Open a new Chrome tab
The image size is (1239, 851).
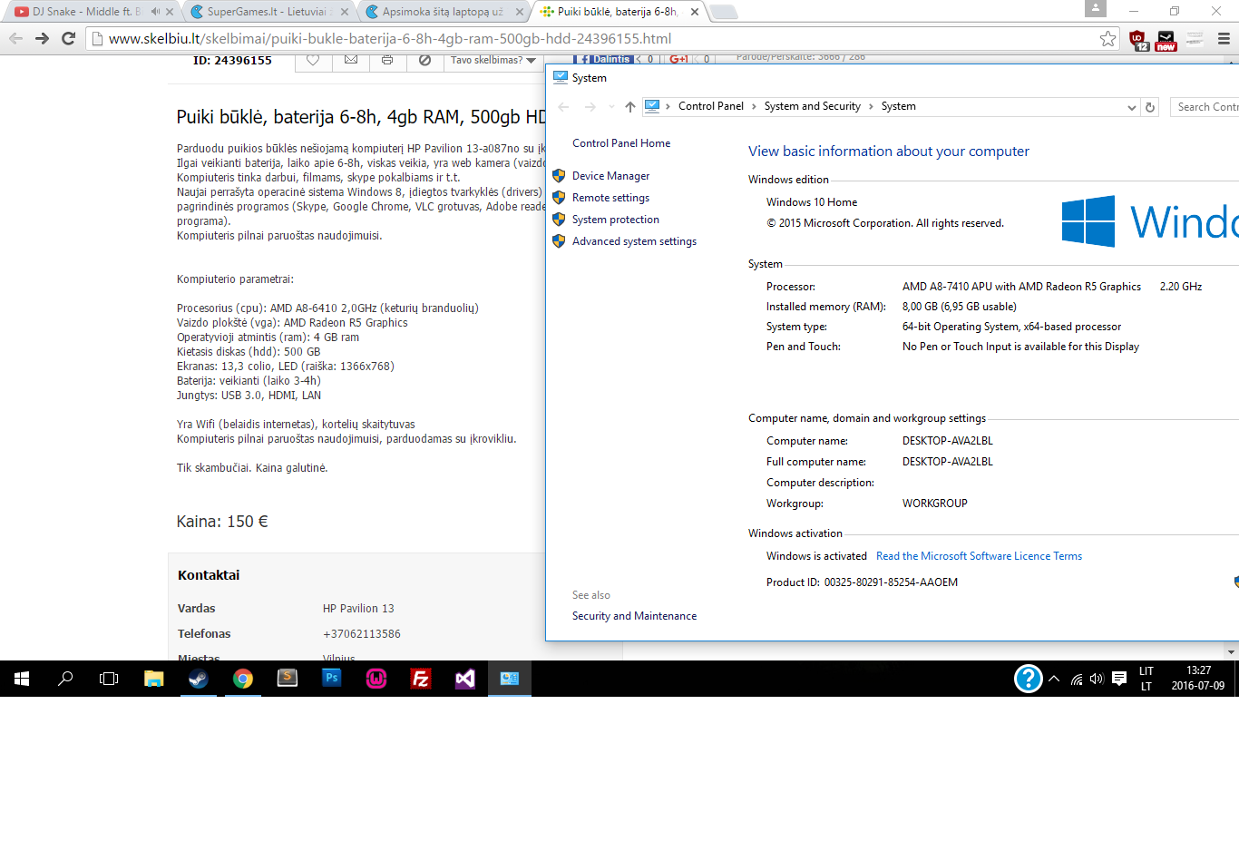coord(723,12)
